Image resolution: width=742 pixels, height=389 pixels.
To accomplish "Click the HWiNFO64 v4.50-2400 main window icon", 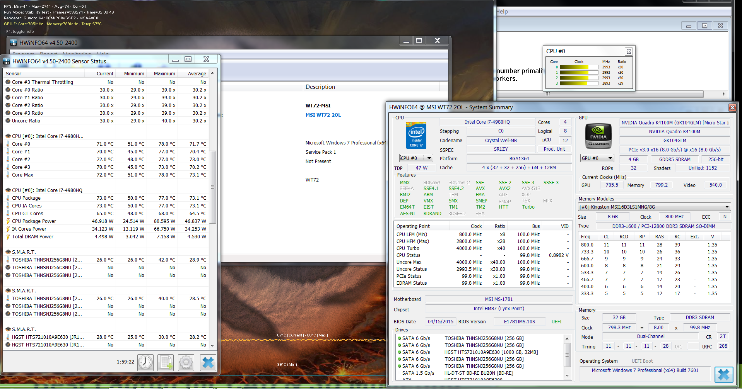I will pos(14,42).
